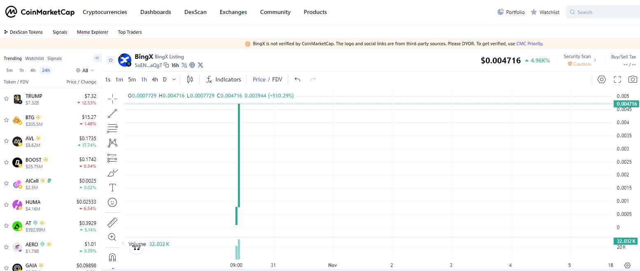The height and width of the screenshot is (271, 640).
Task: Open the Indicators panel
Action: [x=223, y=79]
